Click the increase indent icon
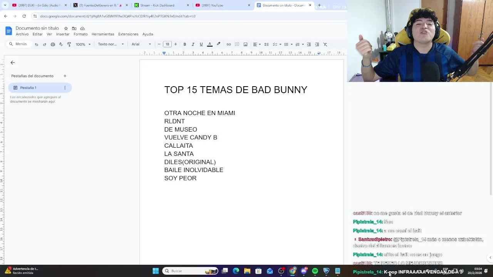This screenshot has width=493, height=277. [317, 44]
